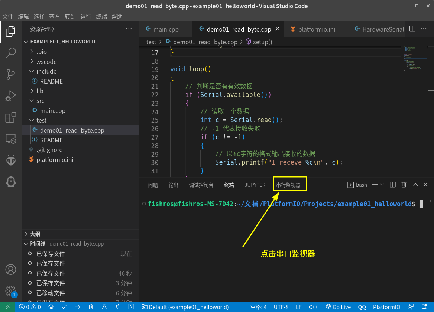434x312 pixels.
Task: Click the serial monitor plug icon in status bar
Action: pos(118,307)
